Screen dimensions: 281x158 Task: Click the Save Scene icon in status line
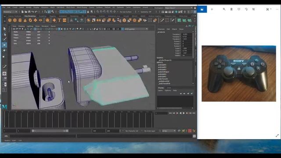(x=29, y=12)
